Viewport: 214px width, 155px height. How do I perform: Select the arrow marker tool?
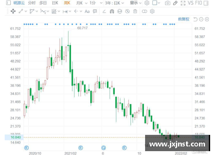[76, 11]
